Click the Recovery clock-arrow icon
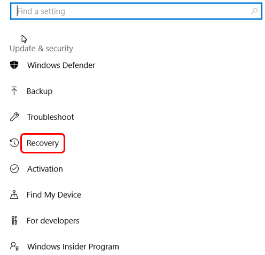 coord(14,143)
